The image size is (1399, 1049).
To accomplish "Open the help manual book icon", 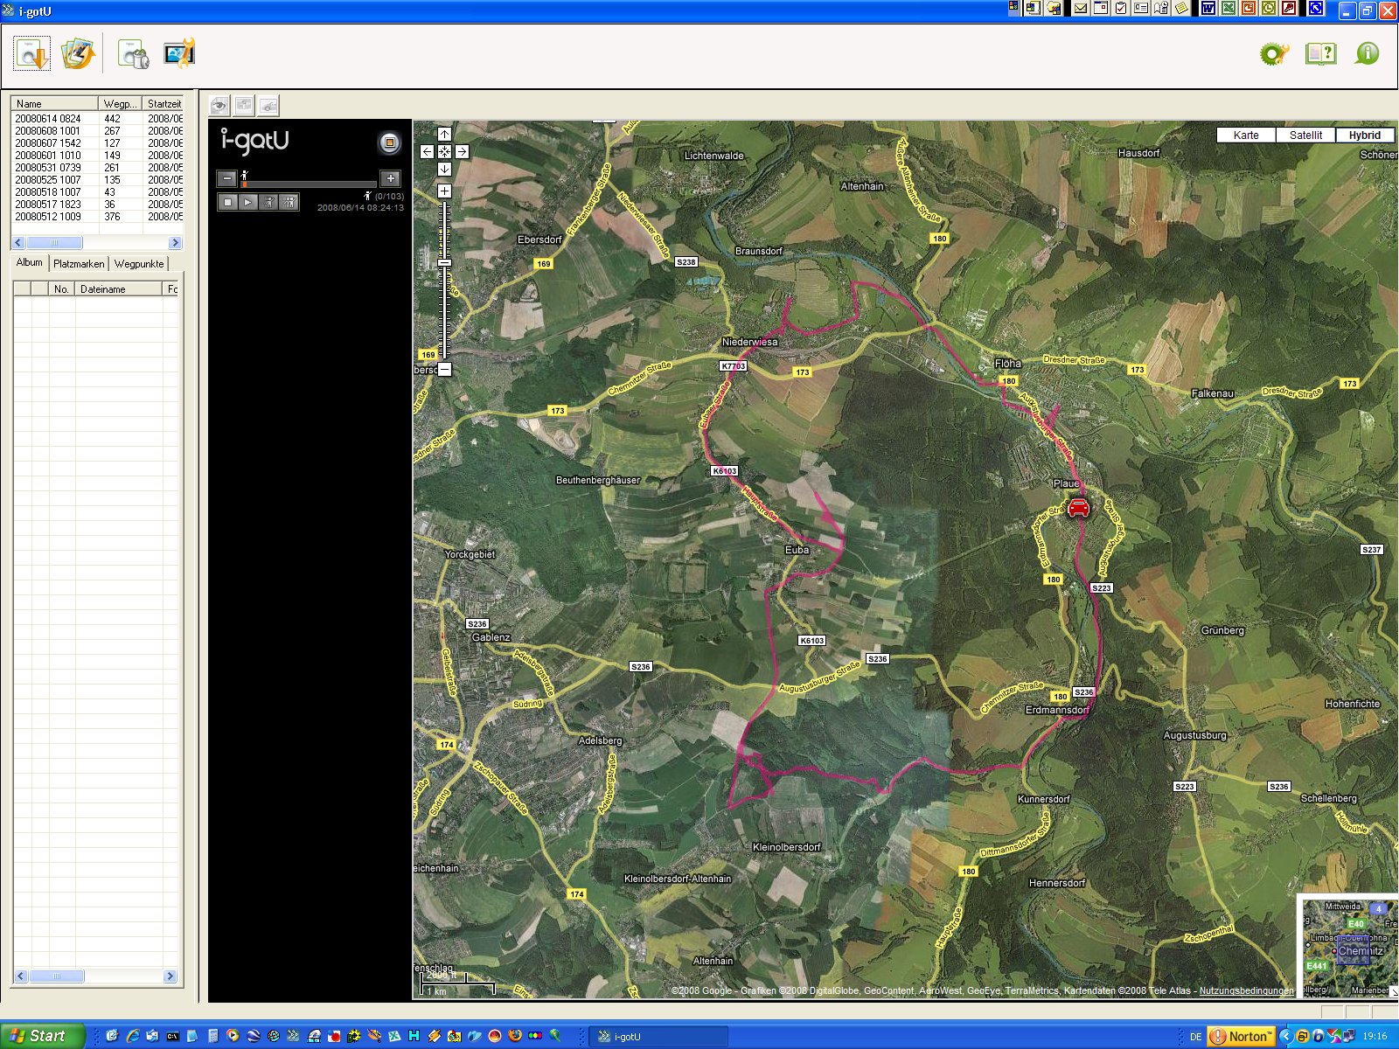I will click(x=1320, y=54).
